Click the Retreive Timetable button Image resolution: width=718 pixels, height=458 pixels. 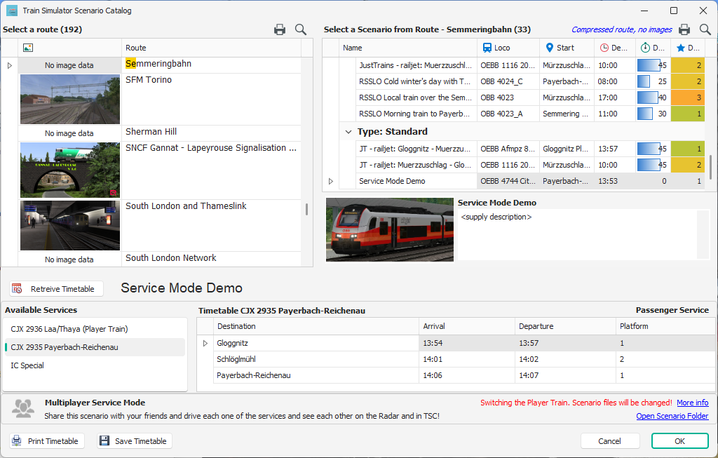pyautogui.click(x=56, y=288)
